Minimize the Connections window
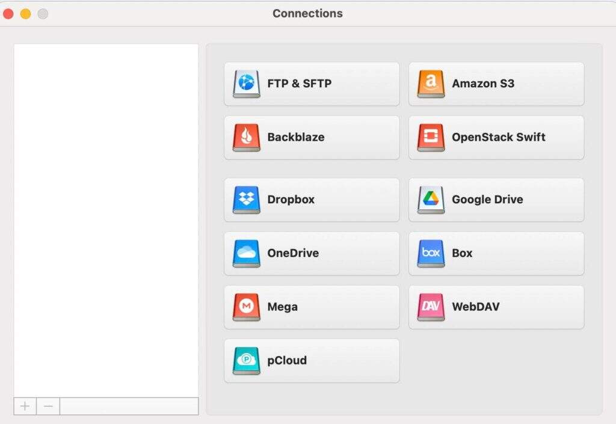Screen dimensions: 616x424 [x=25, y=13]
